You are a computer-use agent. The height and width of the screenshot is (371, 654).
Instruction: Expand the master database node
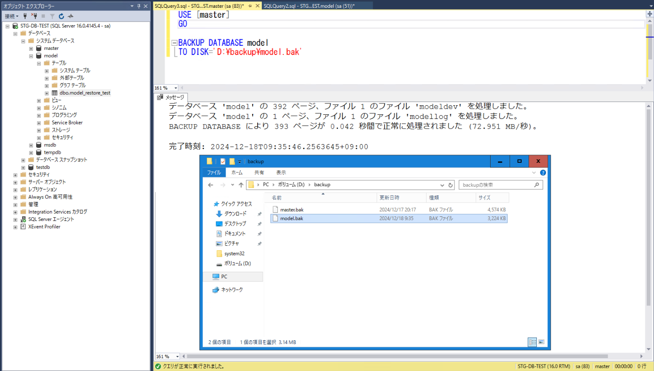[31, 48]
